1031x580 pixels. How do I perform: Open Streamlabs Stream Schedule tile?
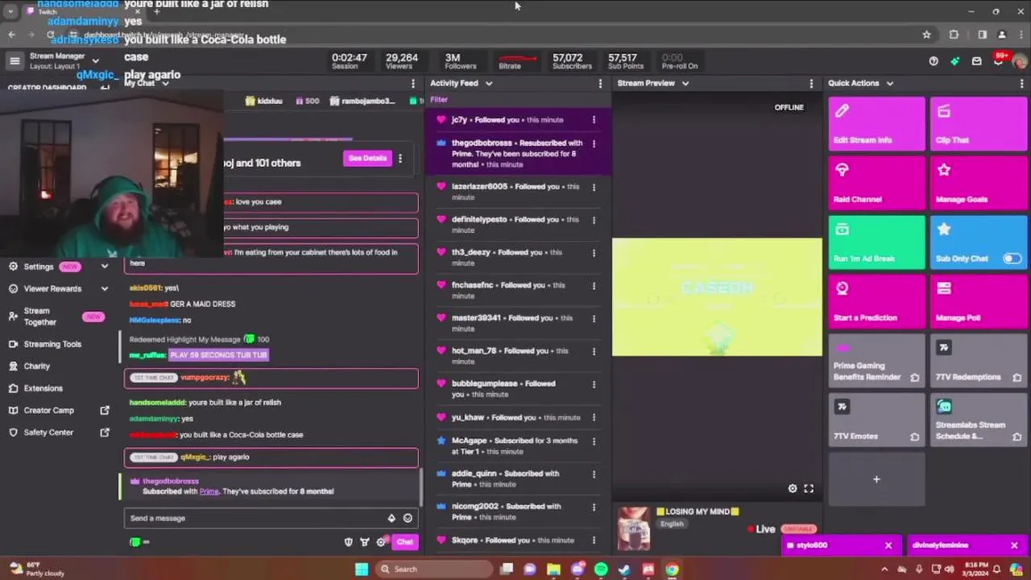(x=979, y=420)
